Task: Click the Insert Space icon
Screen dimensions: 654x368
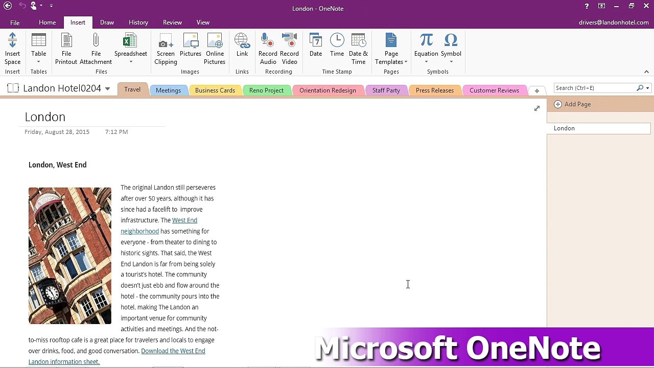Action: pyautogui.click(x=12, y=49)
